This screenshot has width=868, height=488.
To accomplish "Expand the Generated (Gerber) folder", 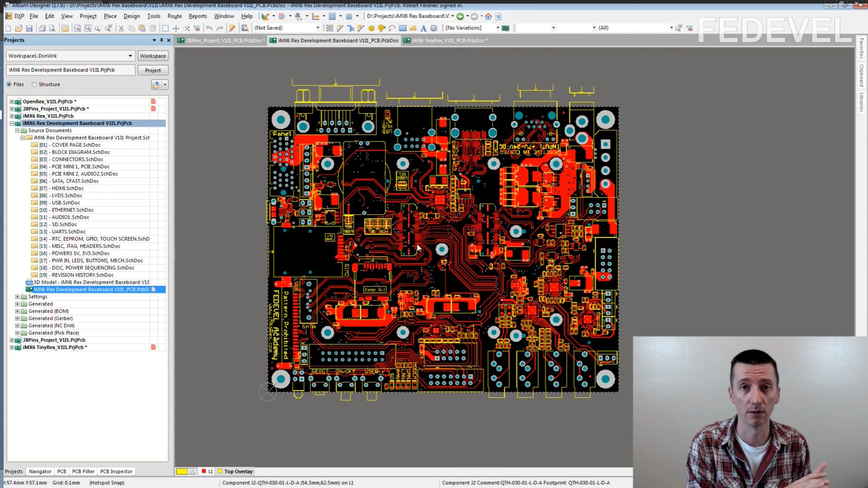I will [x=17, y=319].
